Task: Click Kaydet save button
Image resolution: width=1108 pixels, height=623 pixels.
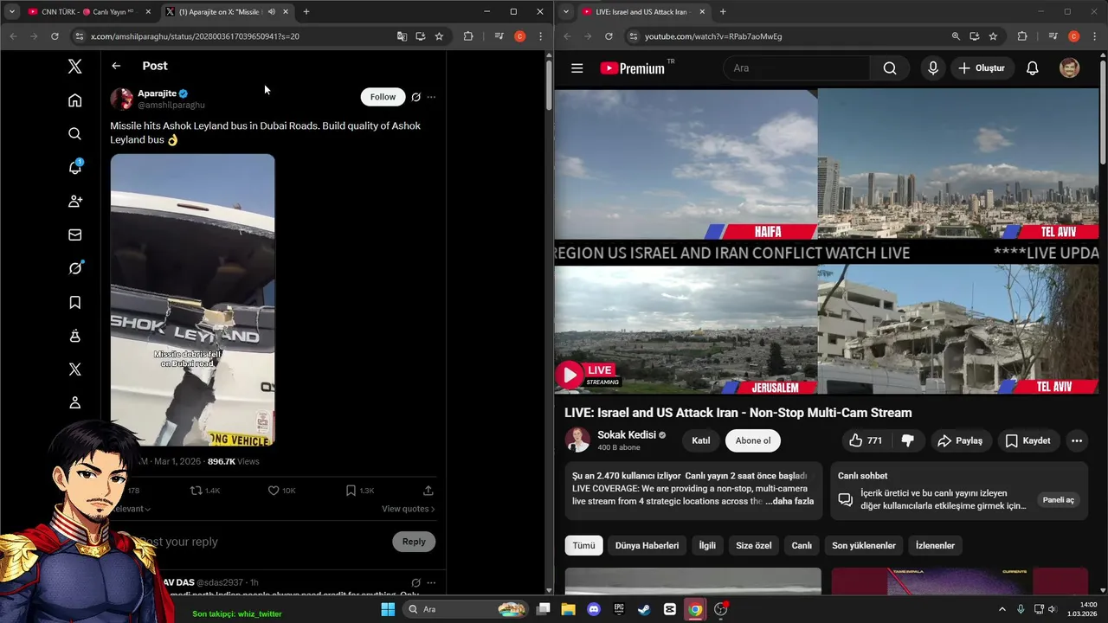Action: (x=1027, y=440)
